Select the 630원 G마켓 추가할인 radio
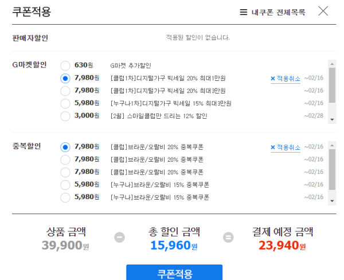 tap(65, 65)
